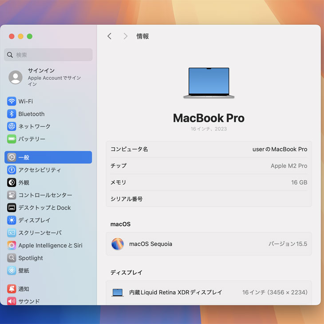This screenshot has height=324, width=324.
Task: Open 通知 bell icon
Action: pyautogui.click(x=12, y=288)
